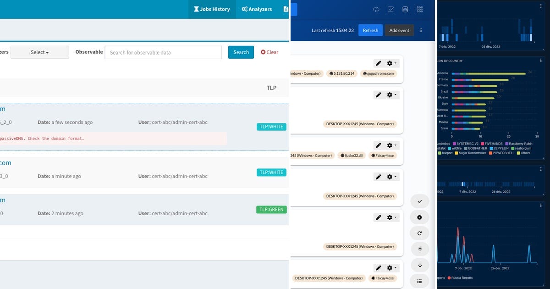The width and height of the screenshot is (550, 289).
Task: Open the tasks checkbox icon in header
Action: point(390,9)
